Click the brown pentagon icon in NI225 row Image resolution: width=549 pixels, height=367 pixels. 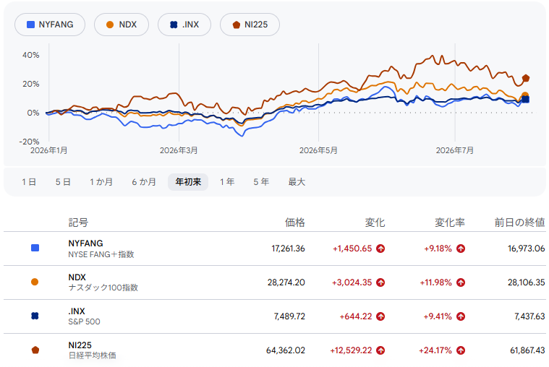35,350
